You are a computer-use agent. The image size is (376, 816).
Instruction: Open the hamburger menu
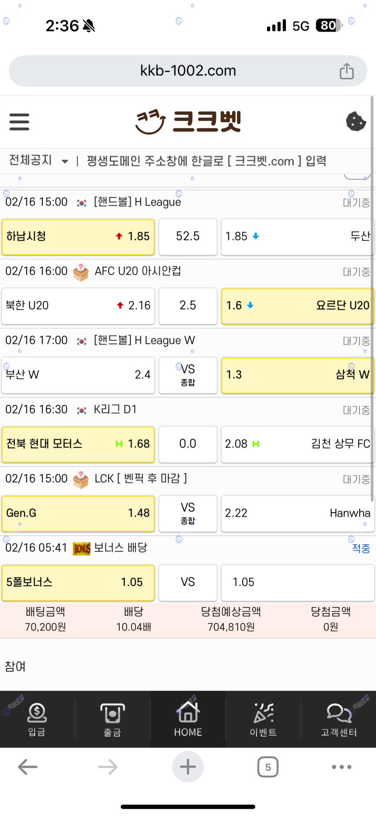(19, 122)
